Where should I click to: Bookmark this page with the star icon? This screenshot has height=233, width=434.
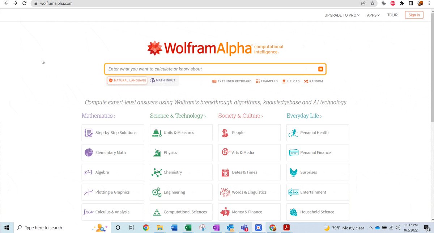pyautogui.click(x=373, y=3)
